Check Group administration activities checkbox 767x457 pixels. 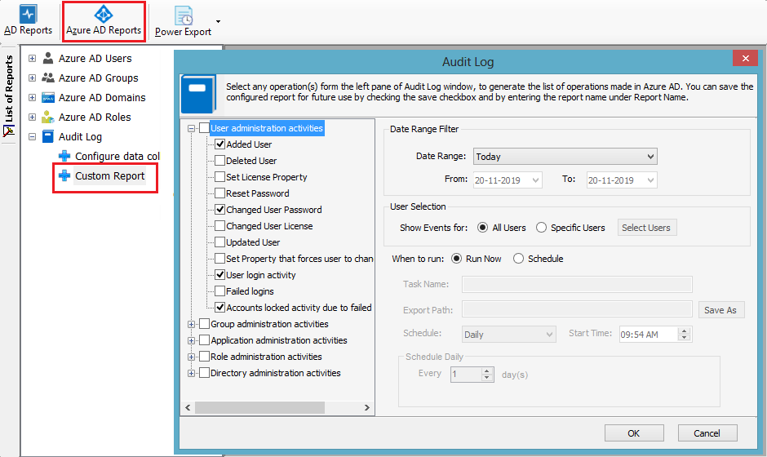(x=205, y=324)
